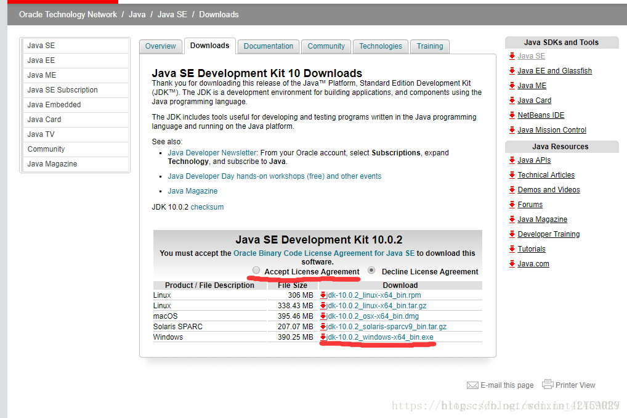Click the download icon next to jdk-10.0.2_windows-x64_bin.exe
The width and height of the screenshot is (627, 418).
pyautogui.click(x=323, y=337)
